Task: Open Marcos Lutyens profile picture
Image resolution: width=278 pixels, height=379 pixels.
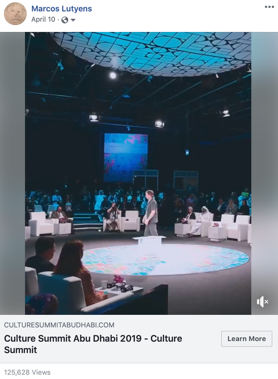Action: click(15, 14)
